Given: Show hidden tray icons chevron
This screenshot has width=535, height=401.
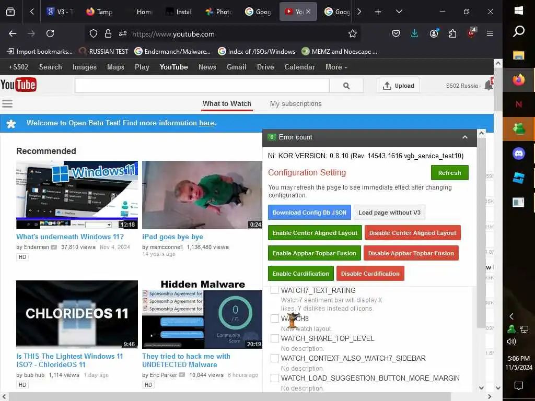Looking at the screenshot, I should tap(511, 316).
